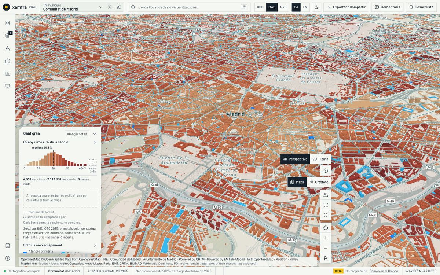
Task: Toggle 3D buildings cube icon
Action: [326, 170]
